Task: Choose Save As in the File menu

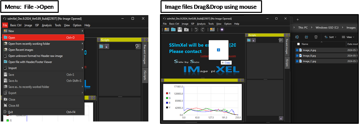Action: point(43,81)
